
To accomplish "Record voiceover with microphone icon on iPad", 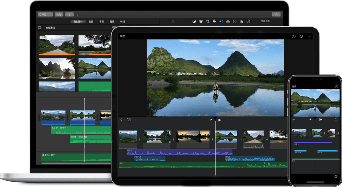I will click(x=121, y=120).
